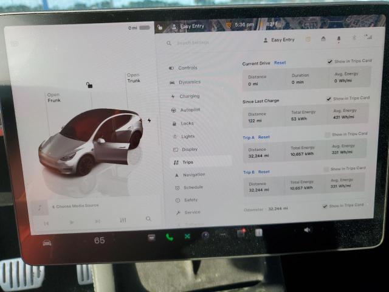Tap Easy Entry profile in top map status bar
Image resolution: width=389 pixels, height=292 pixels.
tap(188, 26)
